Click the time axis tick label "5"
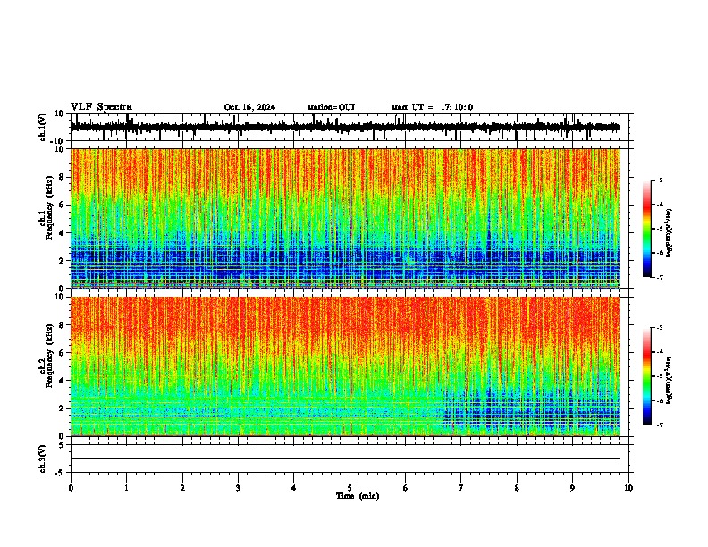Viewport: 708px width, 547px height. tap(350, 488)
